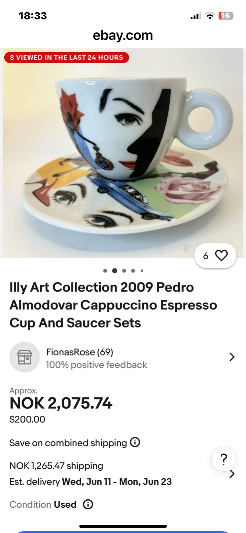Tap the combined shipping info icon
Viewport: 246px width, 533px height.
click(135, 442)
